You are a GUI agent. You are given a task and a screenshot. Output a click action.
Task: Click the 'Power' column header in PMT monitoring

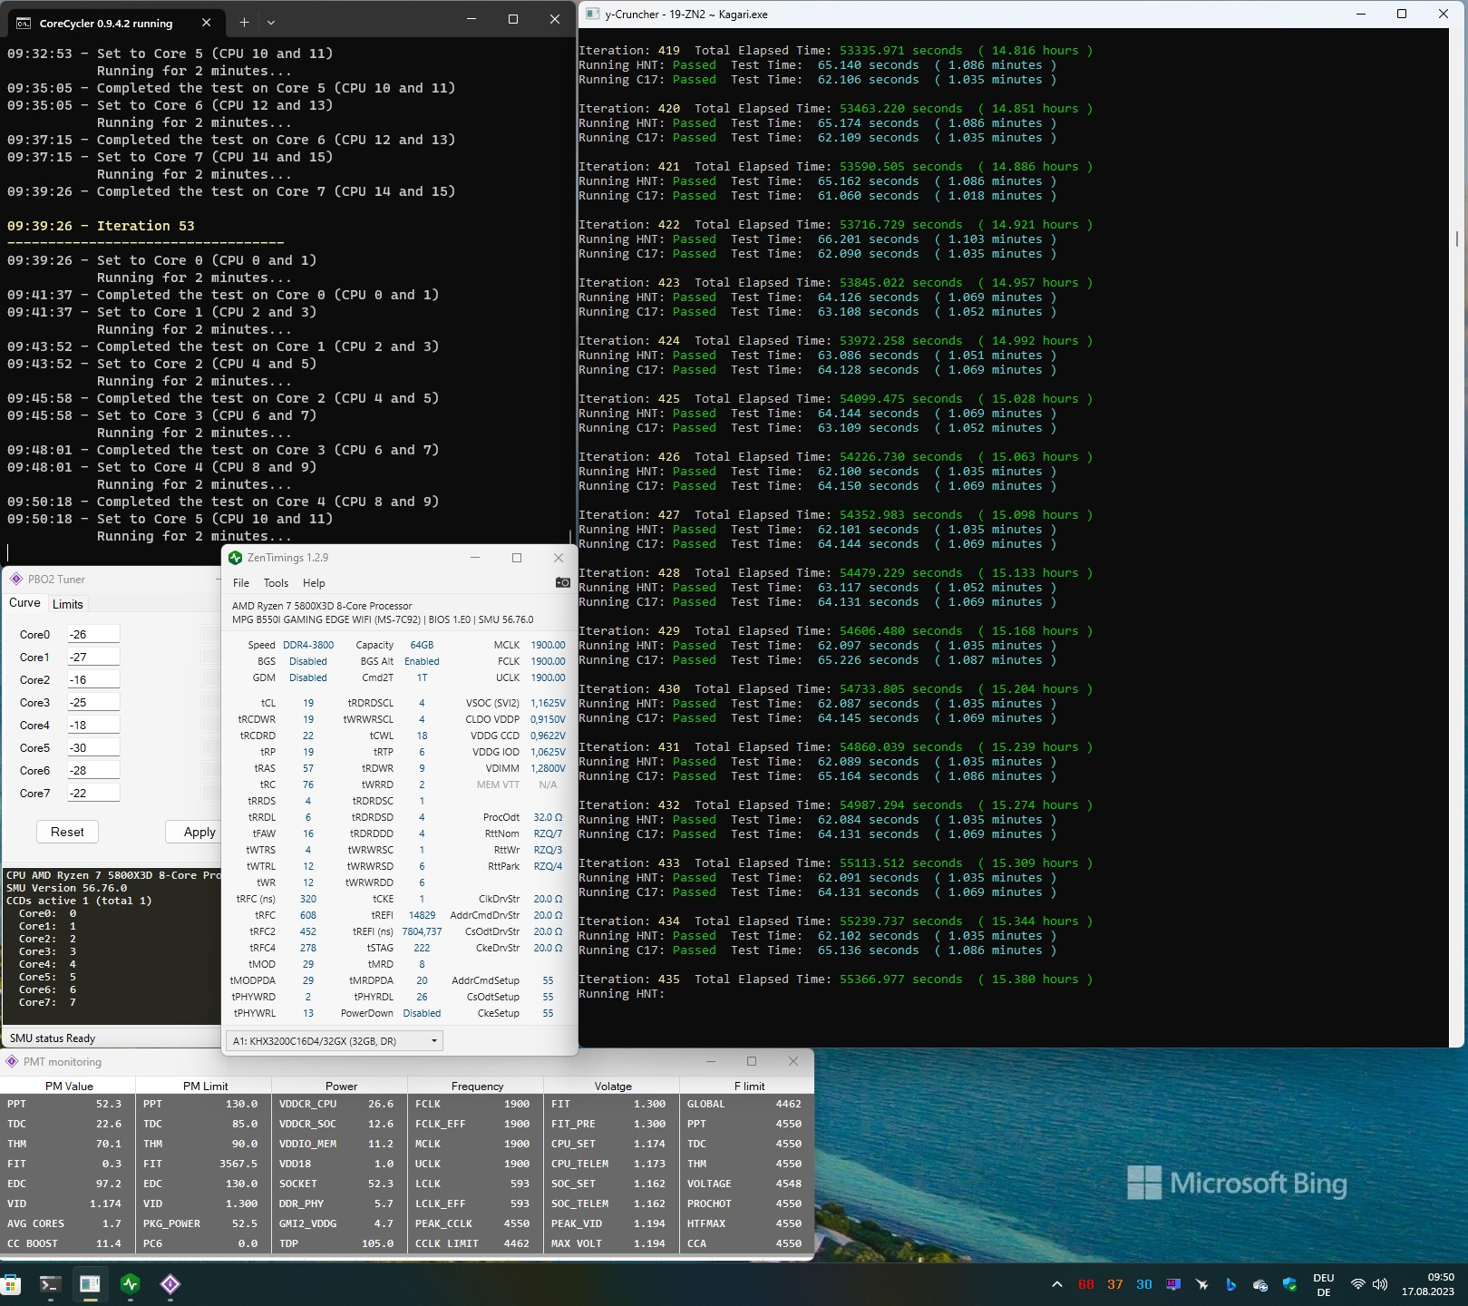341,1086
